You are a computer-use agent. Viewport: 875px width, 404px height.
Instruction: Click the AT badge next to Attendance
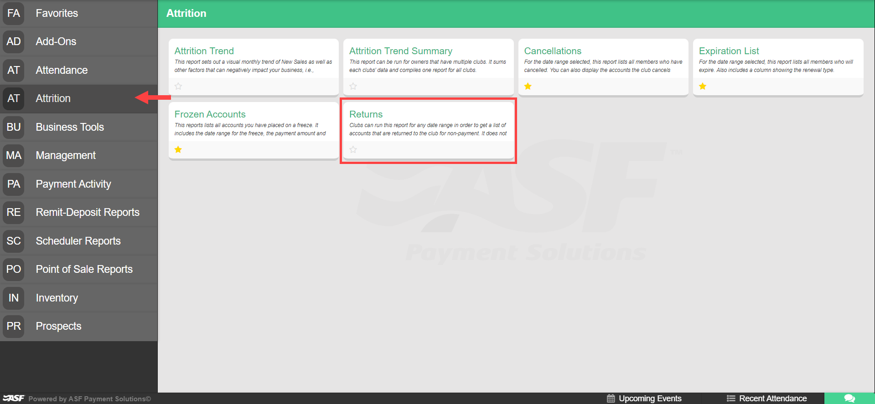[13, 70]
